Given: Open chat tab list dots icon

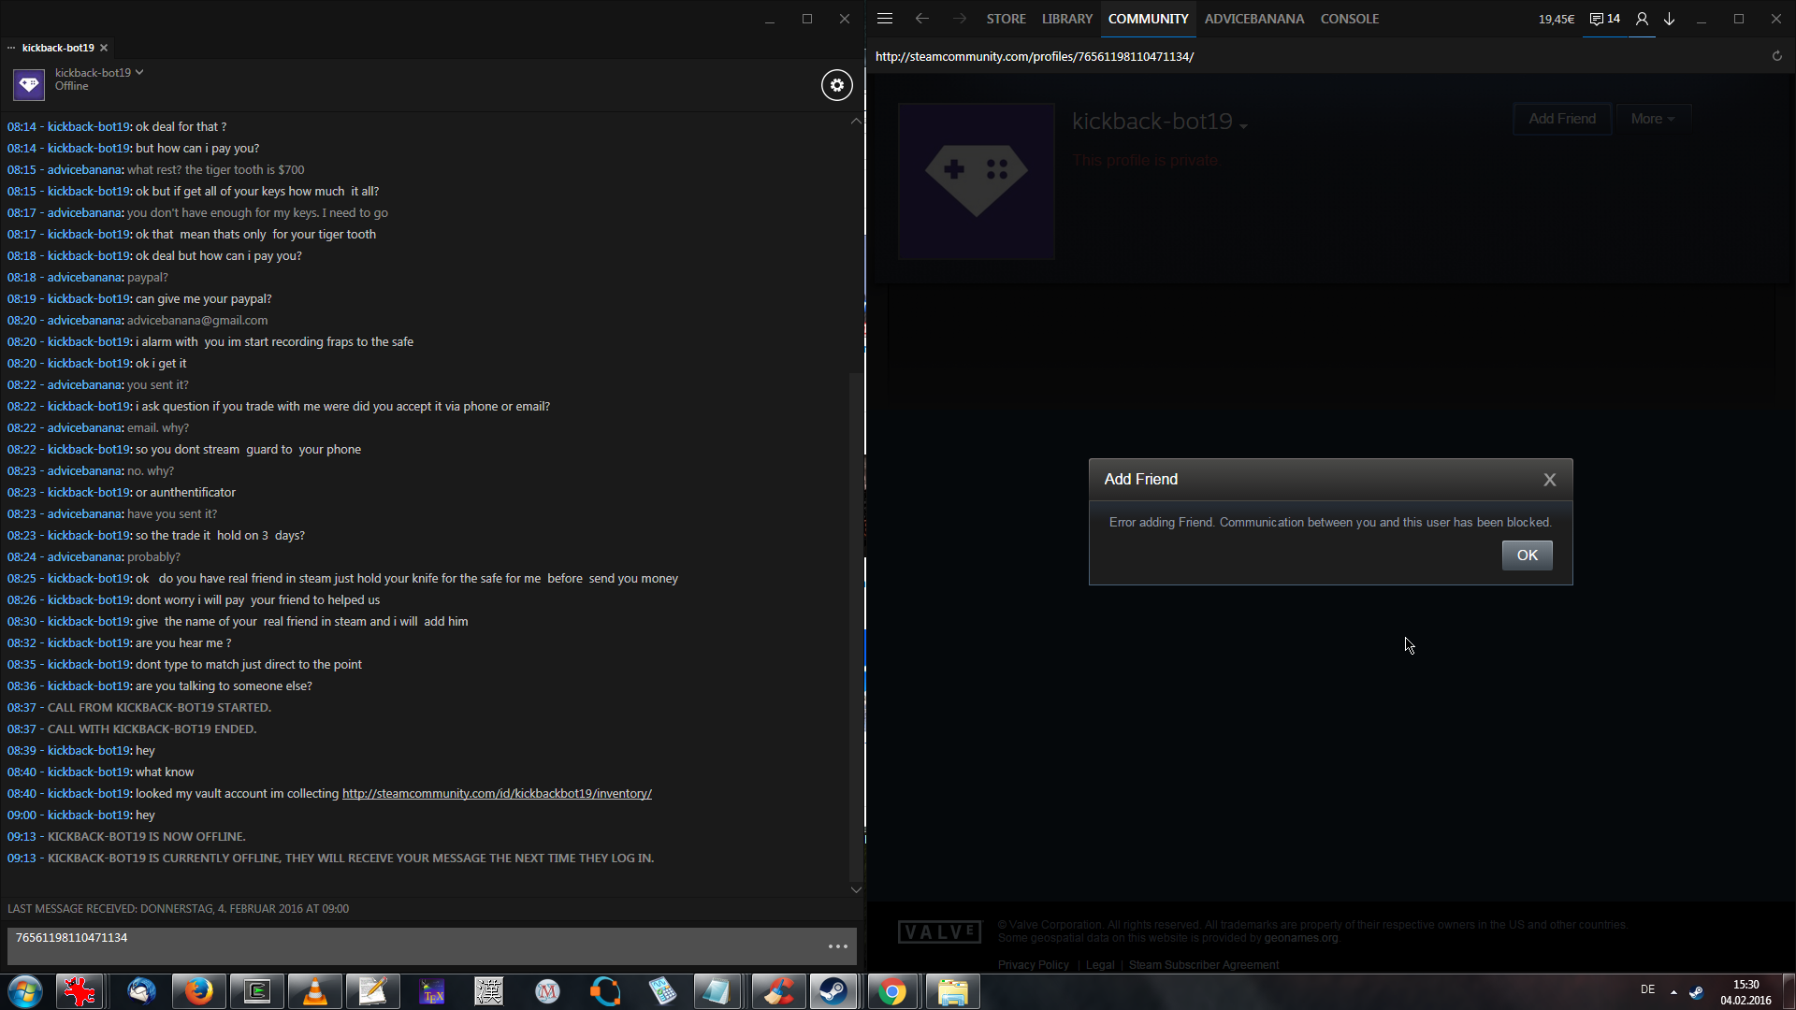Looking at the screenshot, I should (11, 48).
